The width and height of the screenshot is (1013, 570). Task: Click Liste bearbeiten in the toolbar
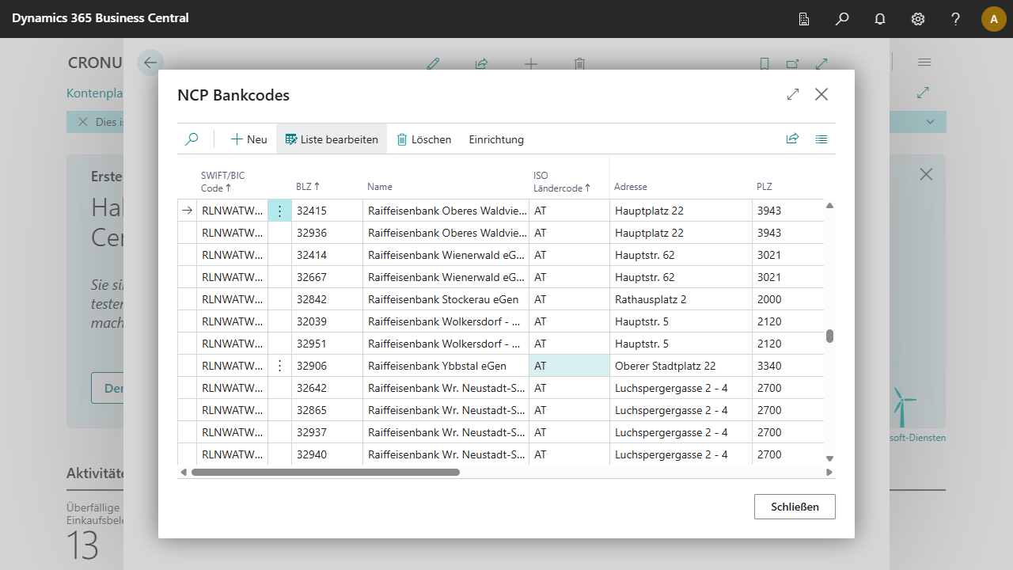pos(332,139)
